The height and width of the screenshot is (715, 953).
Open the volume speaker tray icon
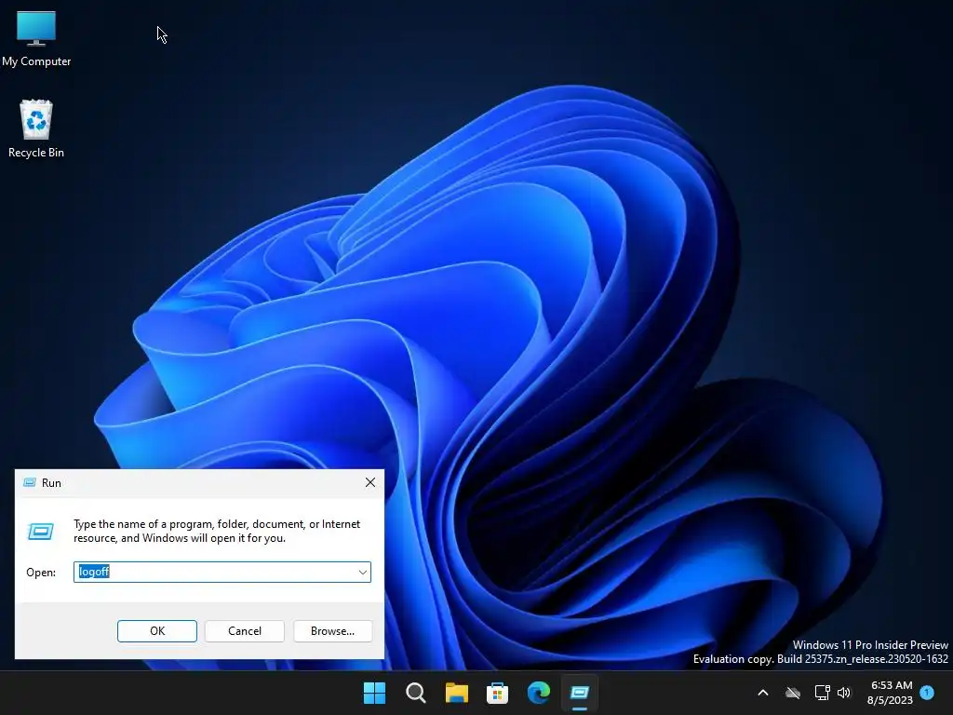tap(844, 693)
